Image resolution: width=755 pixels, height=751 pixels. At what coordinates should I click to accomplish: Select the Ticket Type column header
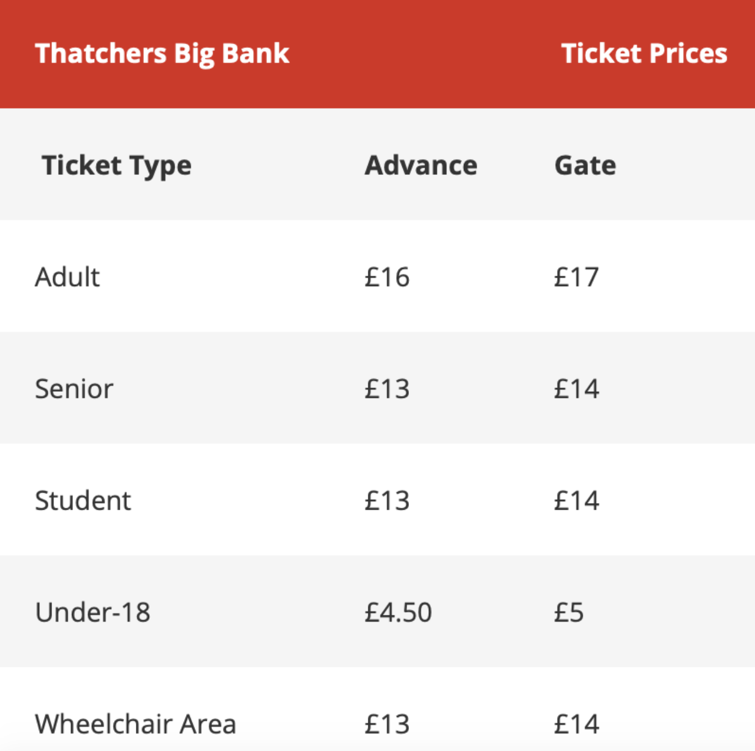pyautogui.click(x=117, y=166)
